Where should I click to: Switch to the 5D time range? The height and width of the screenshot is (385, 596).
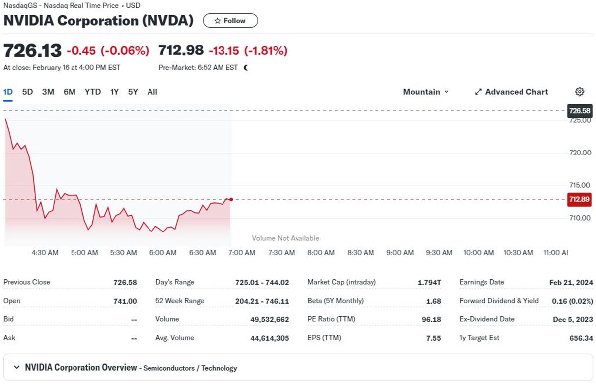pos(28,92)
